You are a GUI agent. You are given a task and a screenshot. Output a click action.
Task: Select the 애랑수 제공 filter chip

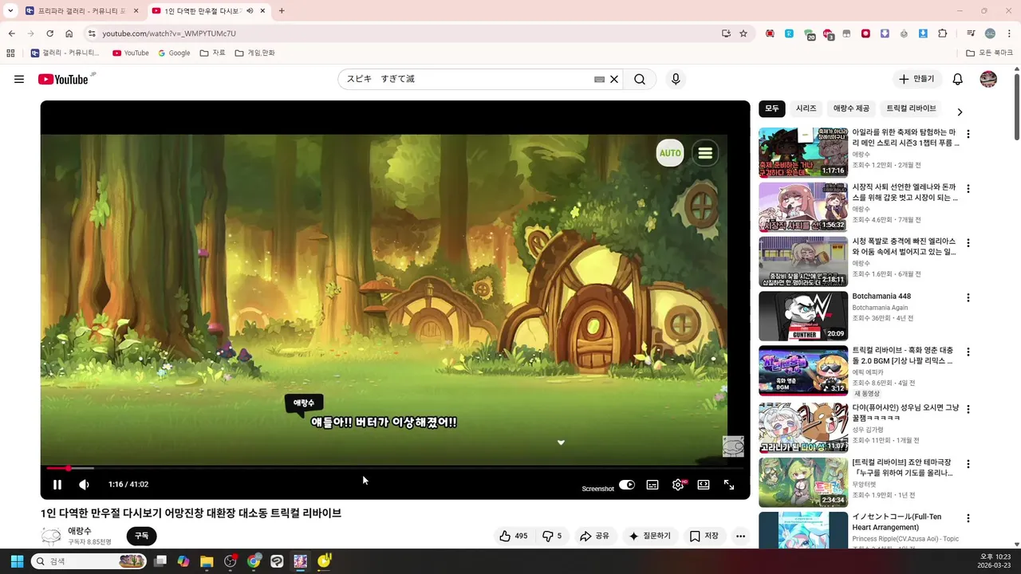(x=851, y=108)
